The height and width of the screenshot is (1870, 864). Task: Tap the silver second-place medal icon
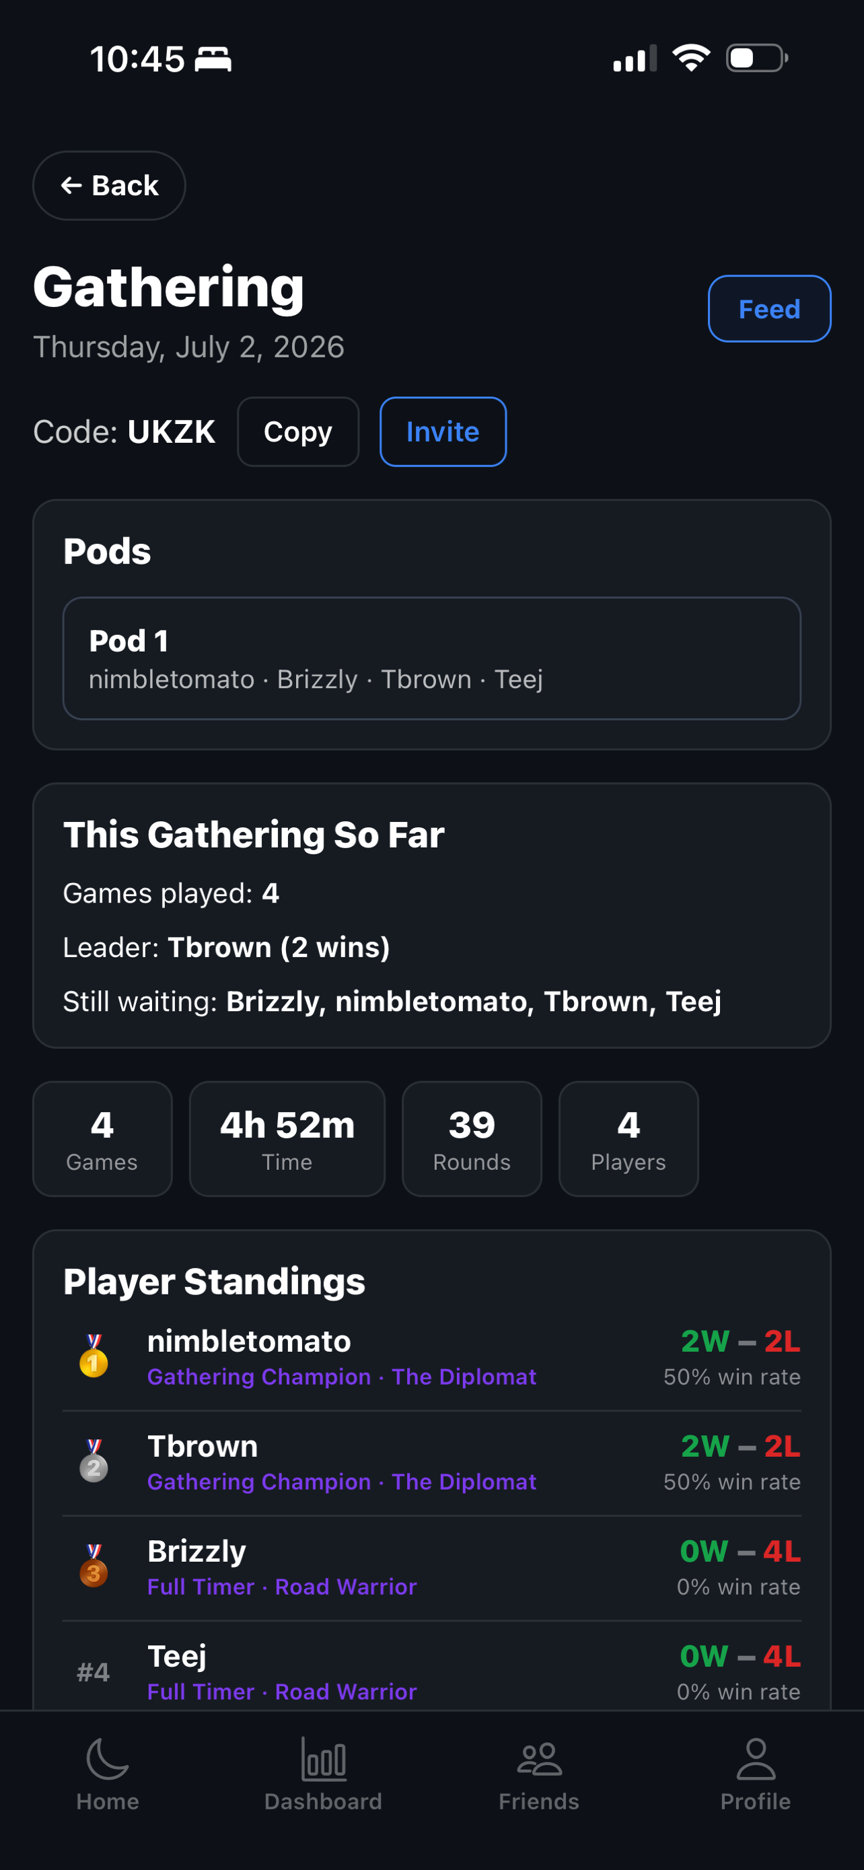pyautogui.click(x=94, y=1461)
